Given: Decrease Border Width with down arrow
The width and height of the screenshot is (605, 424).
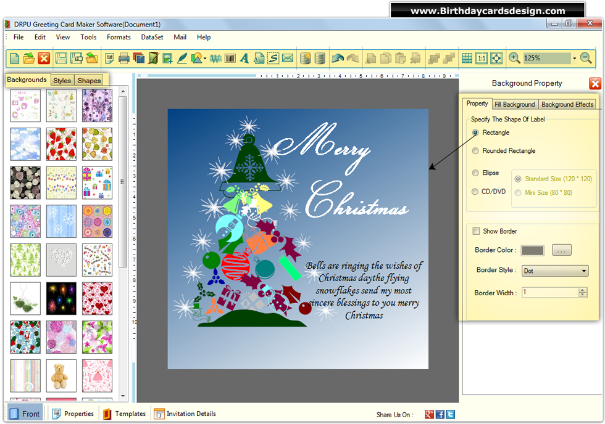Looking at the screenshot, I should tap(583, 295).
